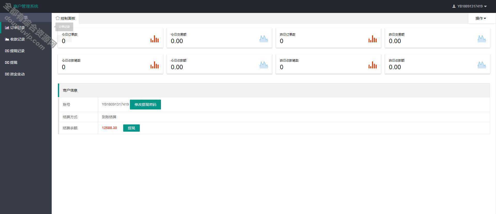Click the 商户信息 section header
Screen dimensions: 496x214
tap(274, 90)
